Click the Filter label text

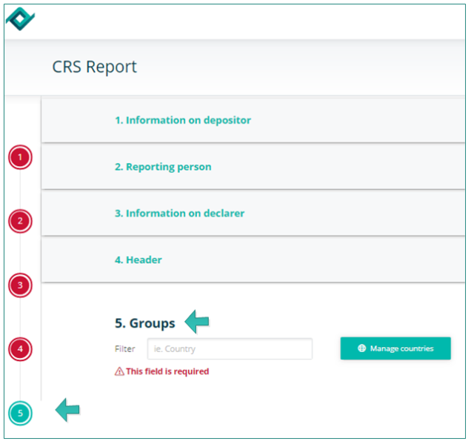[x=125, y=348]
